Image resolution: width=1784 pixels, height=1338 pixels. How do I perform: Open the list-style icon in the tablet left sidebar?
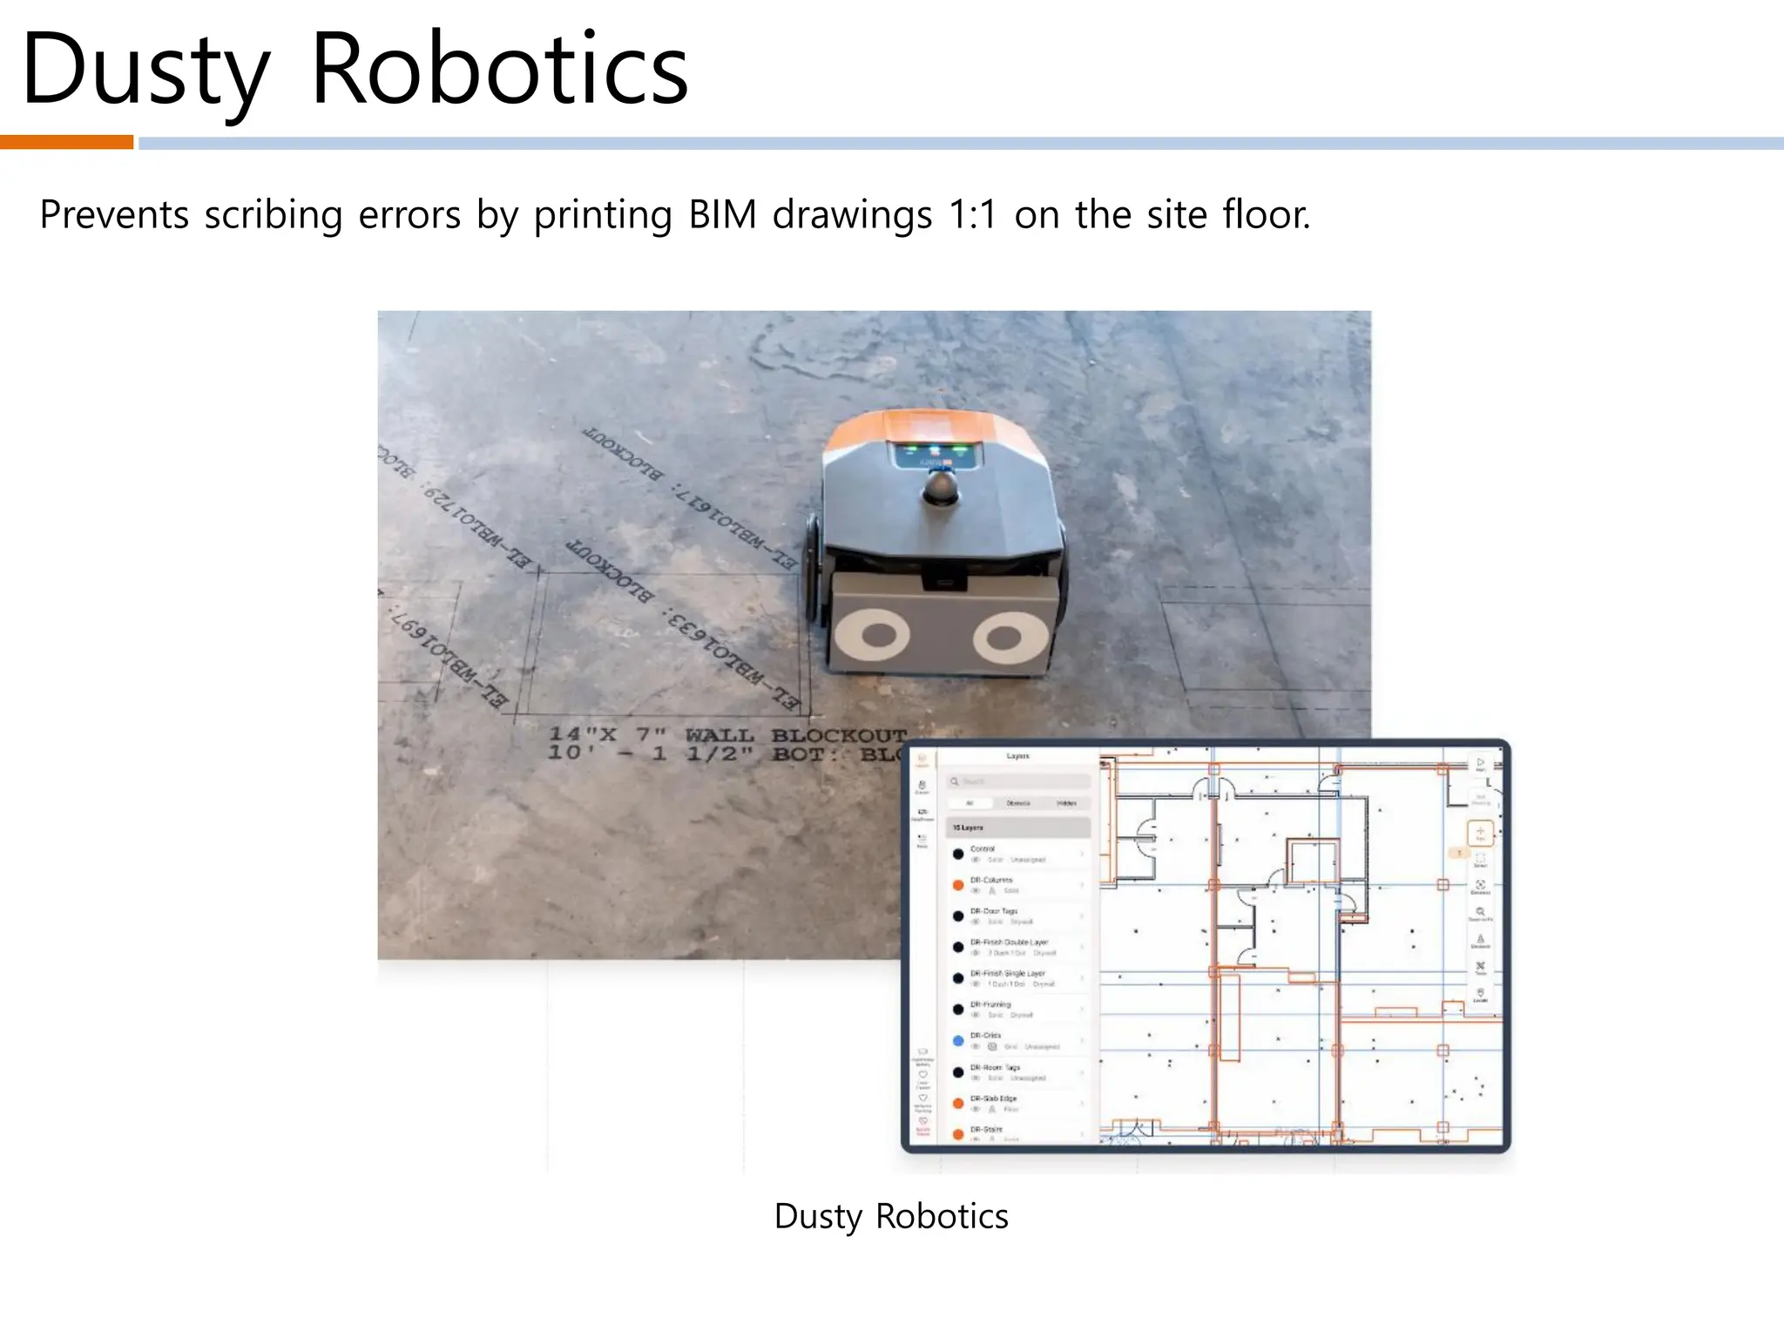coord(922,841)
